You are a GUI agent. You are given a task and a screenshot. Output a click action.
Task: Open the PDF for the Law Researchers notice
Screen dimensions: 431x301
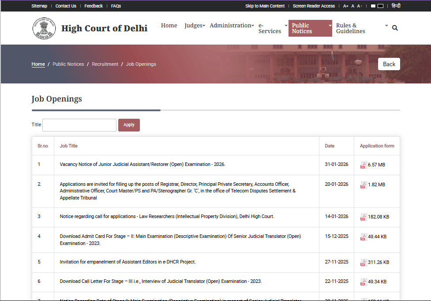click(x=364, y=217)
